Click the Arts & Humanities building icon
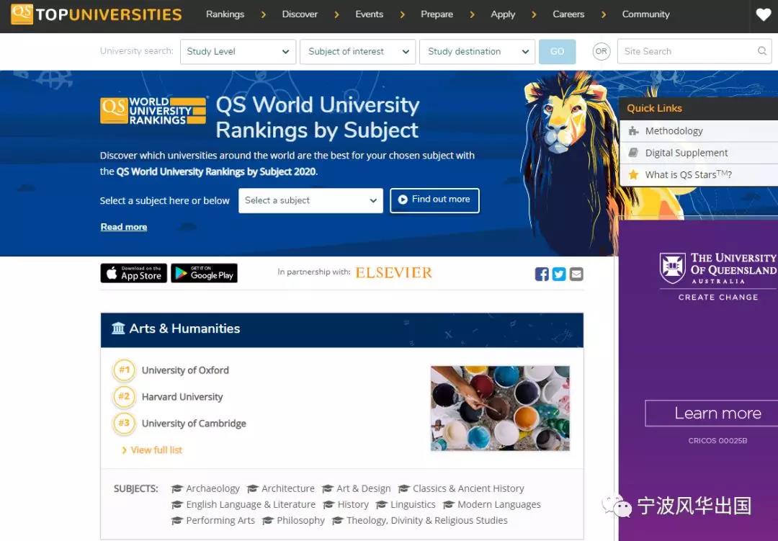 point(118,328)
